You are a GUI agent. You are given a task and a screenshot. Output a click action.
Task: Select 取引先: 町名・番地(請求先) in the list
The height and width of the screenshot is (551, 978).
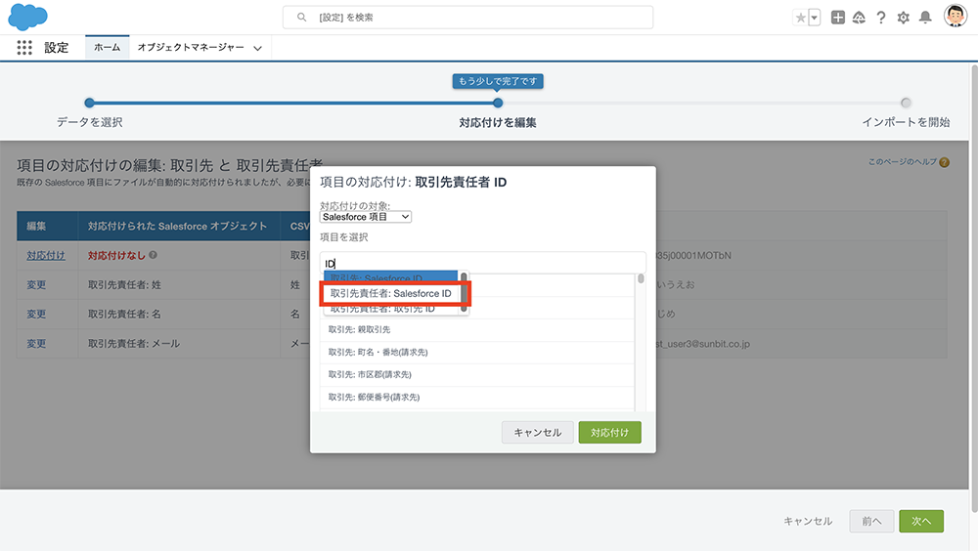point(477,352)
